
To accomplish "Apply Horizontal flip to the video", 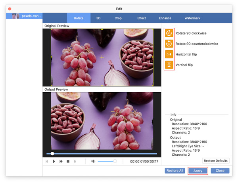I will coord(169,55).
